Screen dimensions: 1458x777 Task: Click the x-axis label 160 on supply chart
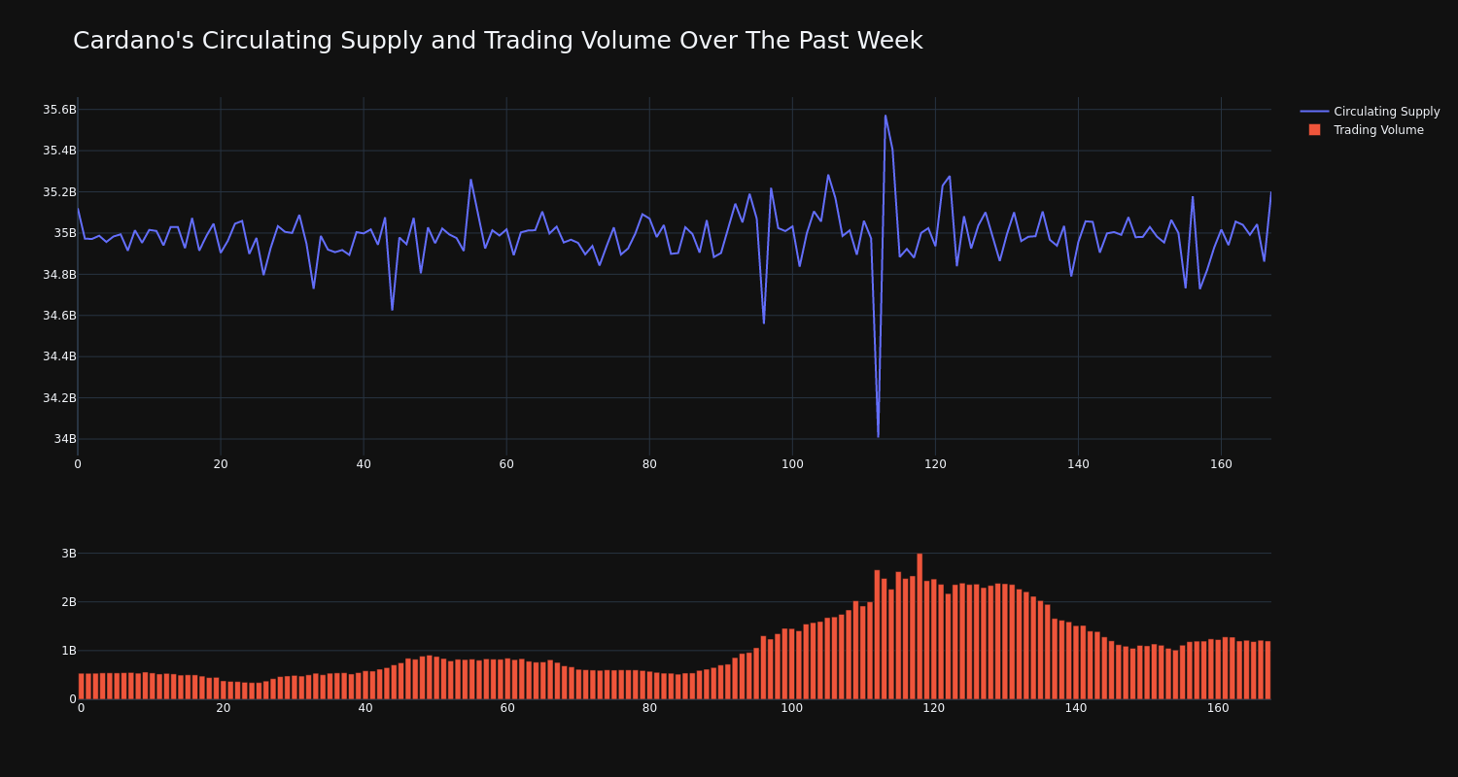point(1221,464)
